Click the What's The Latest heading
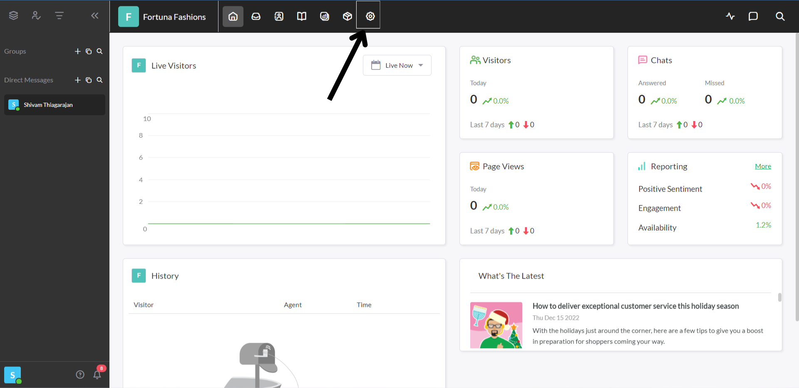This screenshot has height=388, width=799. tap(511, 276)
